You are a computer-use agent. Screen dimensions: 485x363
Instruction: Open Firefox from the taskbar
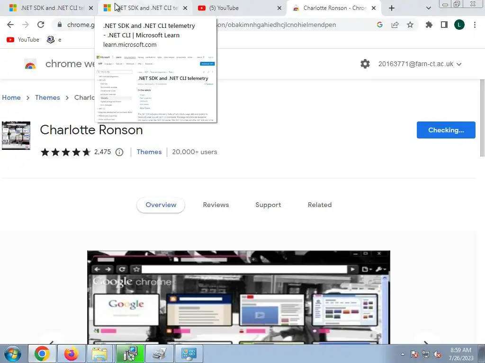72,354
